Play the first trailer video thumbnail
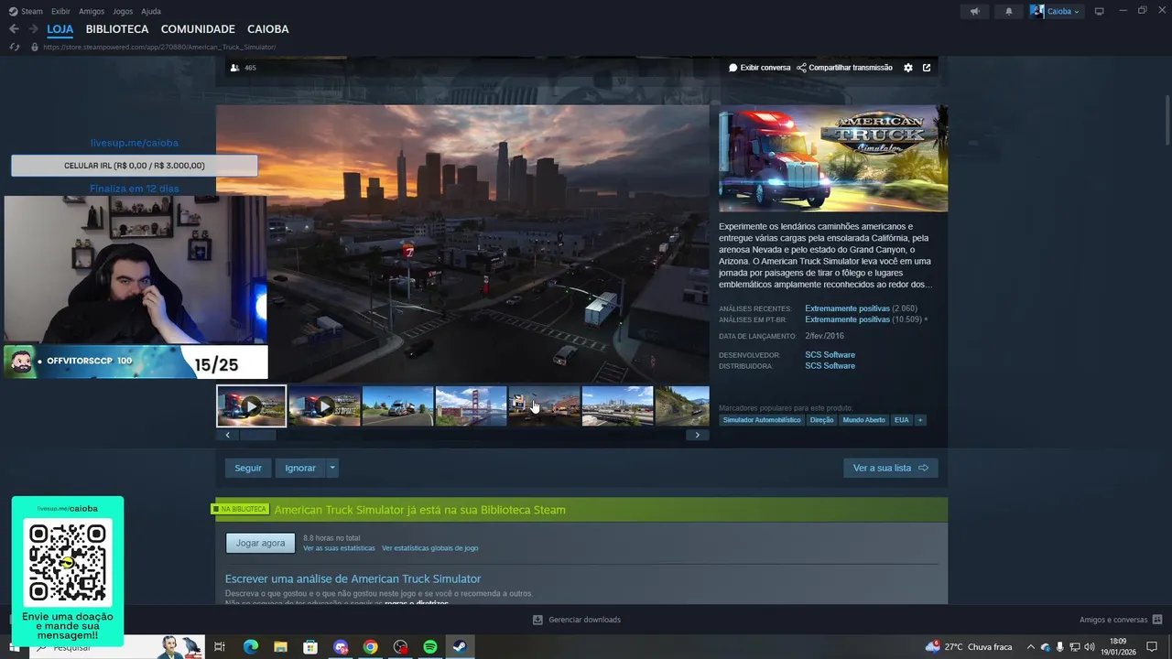This screenshot has width=1172, height=659. click(x=252, y=405)
